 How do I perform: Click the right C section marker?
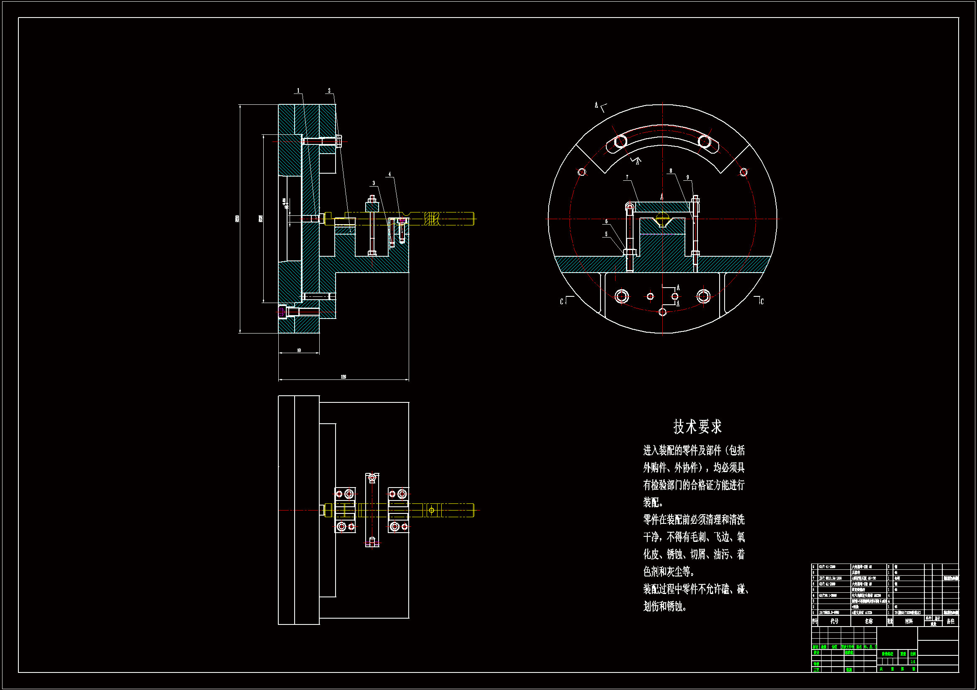click(x=762, y=301)
